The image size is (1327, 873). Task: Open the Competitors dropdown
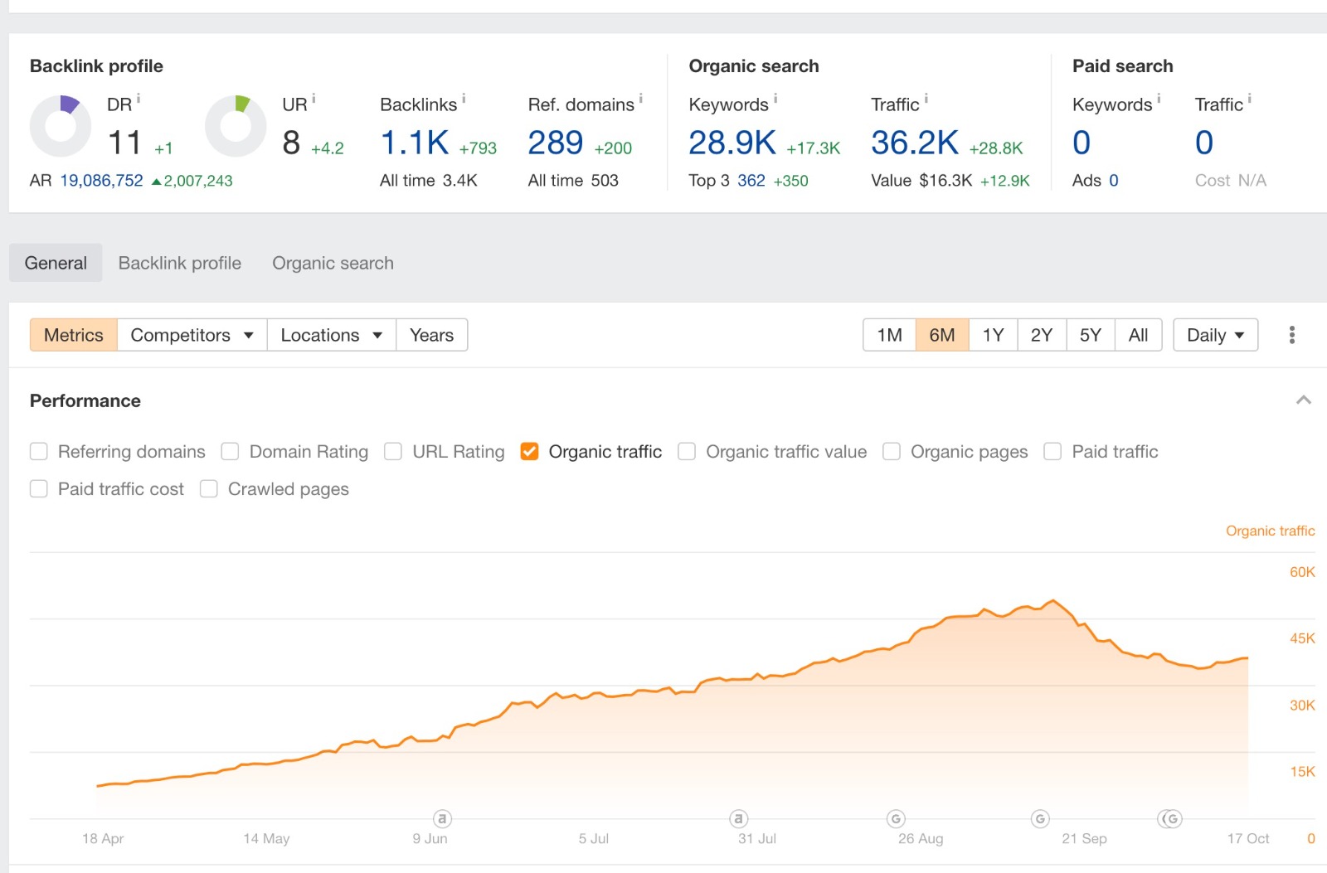pos(192,335)
